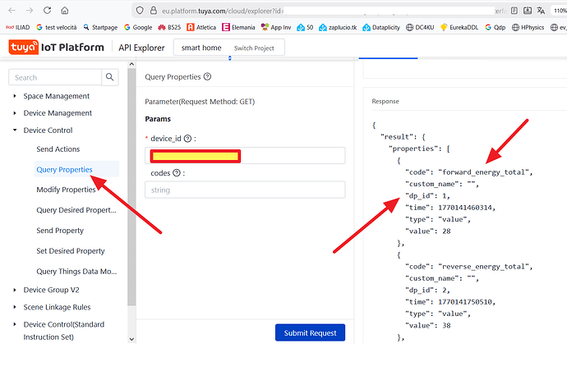
Task: Select Modify Properties API
Action: tap(66, 190)
